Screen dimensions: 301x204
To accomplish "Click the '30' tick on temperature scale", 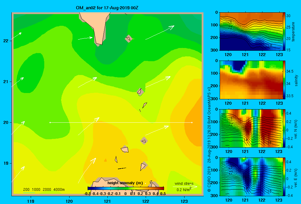I will click(x=288, y=16).
